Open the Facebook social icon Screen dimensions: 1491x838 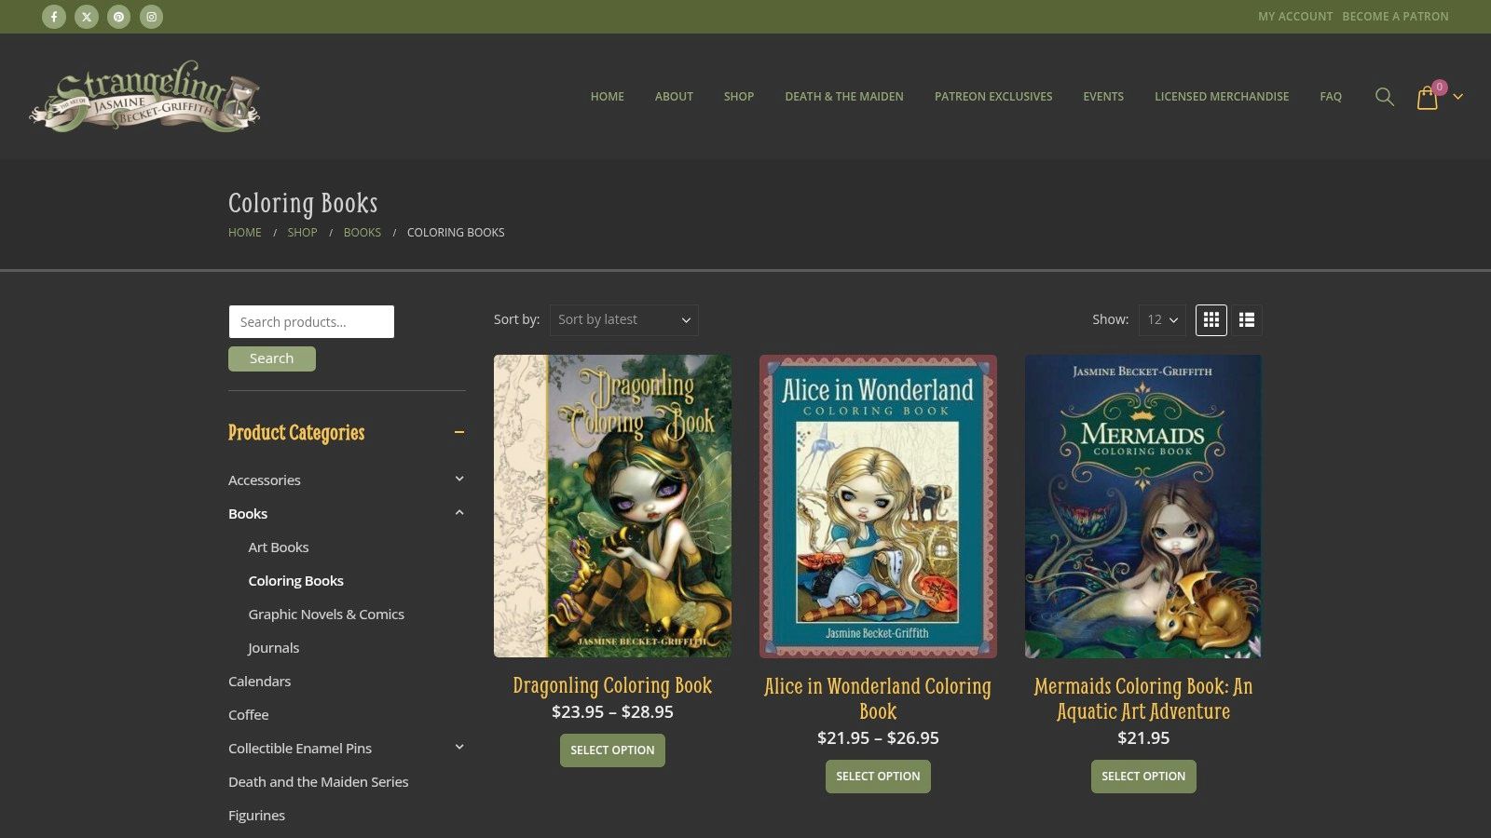pyautogui.click(x=54, y=17)
